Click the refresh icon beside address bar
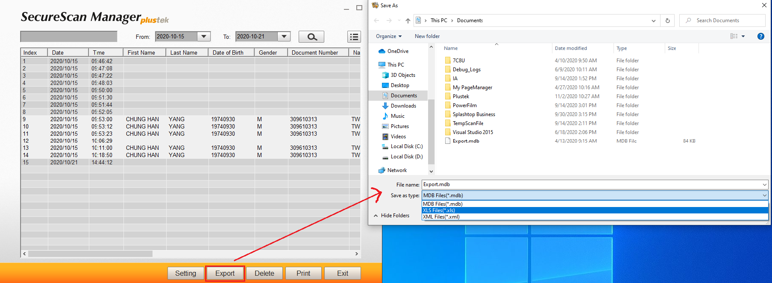This screenshot has width=772, height=283. (x=667, y=20)
